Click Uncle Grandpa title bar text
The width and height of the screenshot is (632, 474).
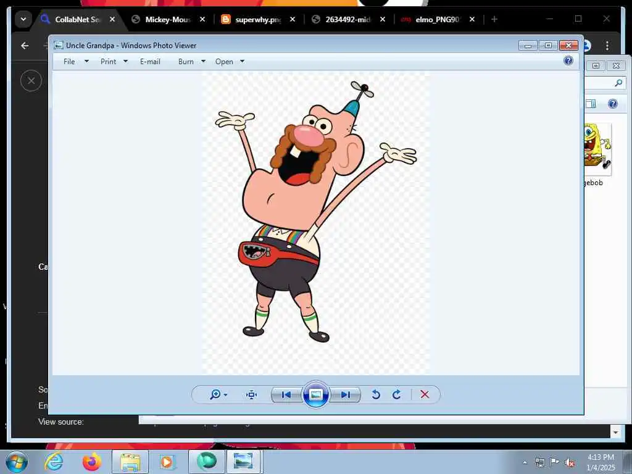pos(131,46)
